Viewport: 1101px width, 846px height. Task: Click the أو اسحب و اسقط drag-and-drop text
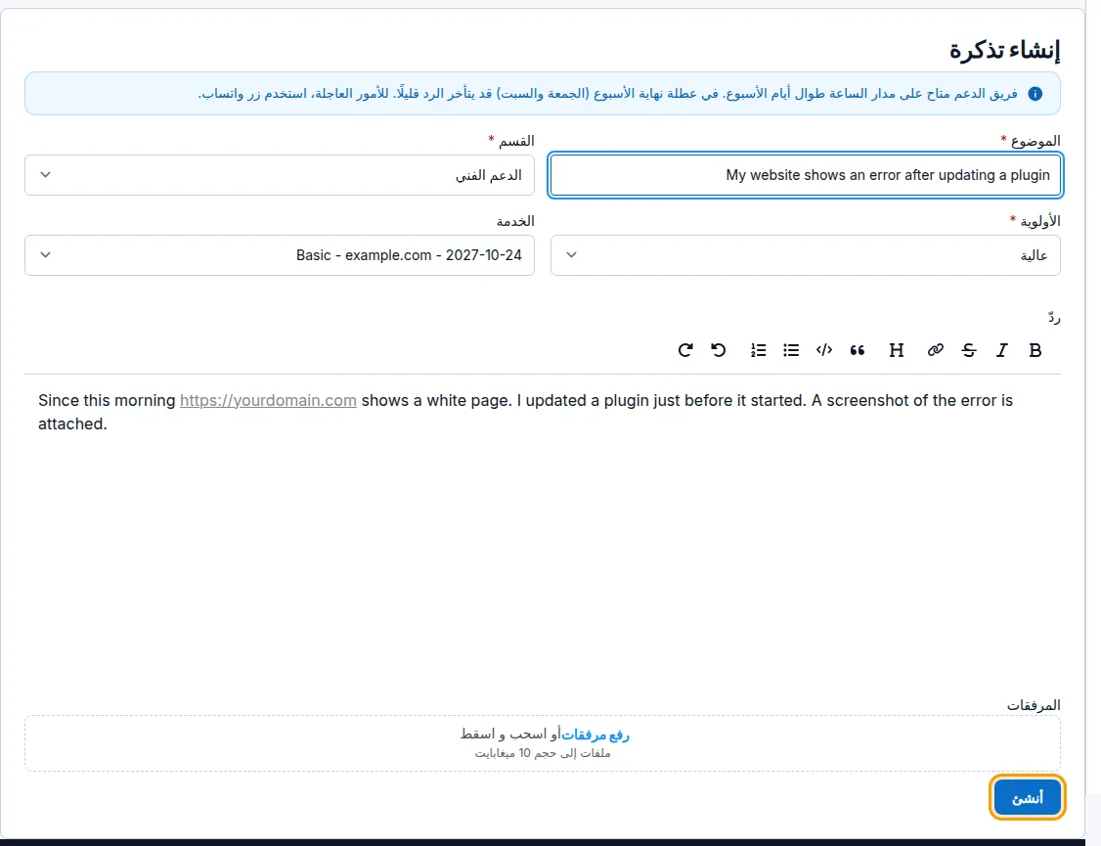pyautogui.click(x=510, y=735)
